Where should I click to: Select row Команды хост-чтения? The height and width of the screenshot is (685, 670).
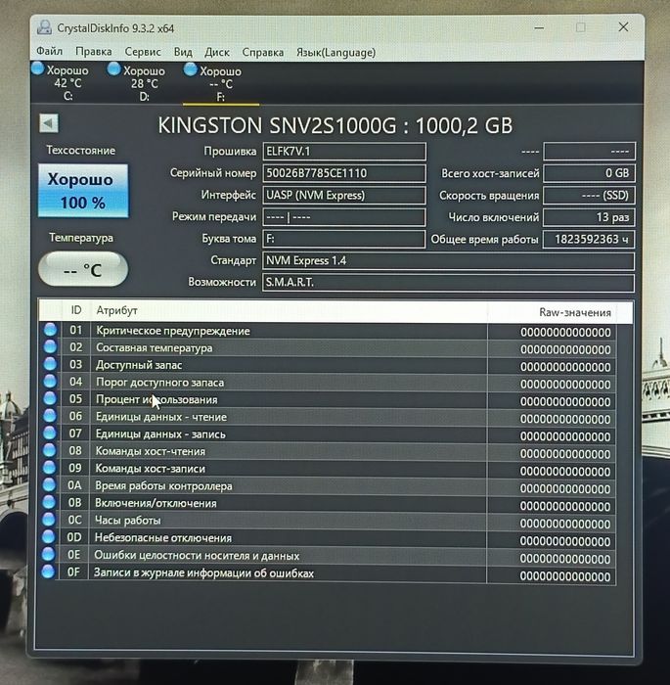tap(329, 452)
